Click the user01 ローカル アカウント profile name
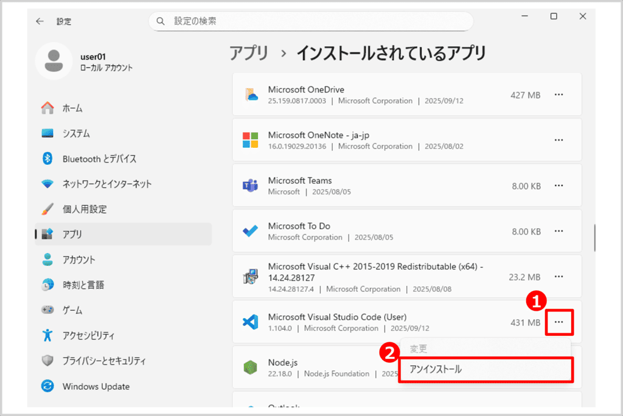This screenshot has width=623, height=416. pyautogui.click(x=106, y=63)
